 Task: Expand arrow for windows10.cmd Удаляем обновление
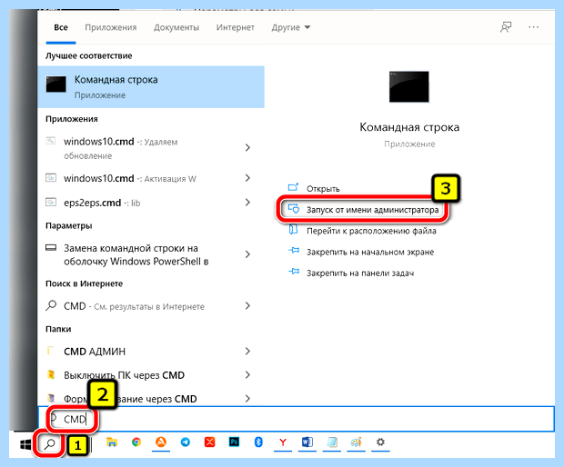pos(247,148)
